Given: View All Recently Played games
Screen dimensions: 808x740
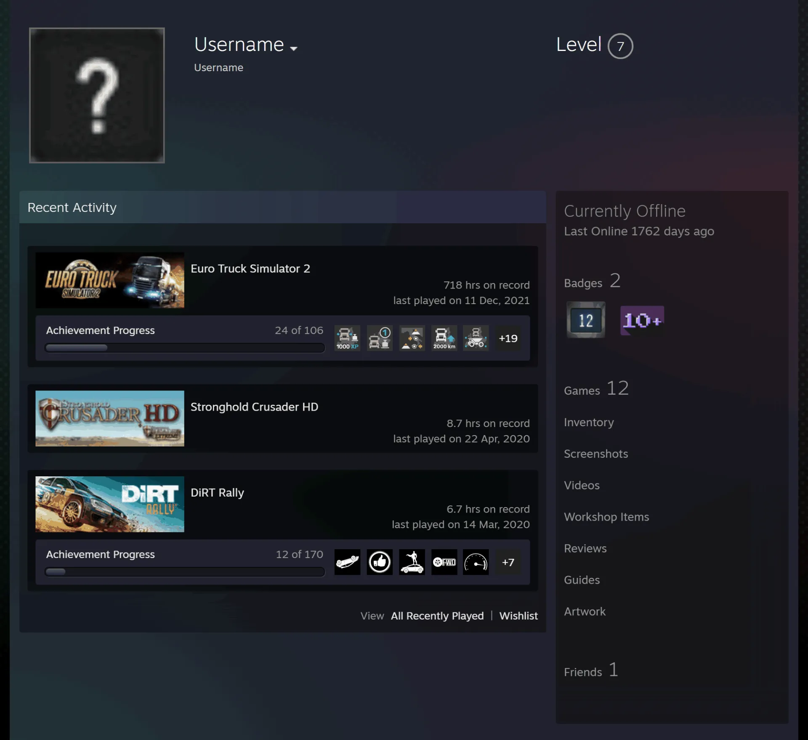Looking at the screenshot, I should [437, 616].
